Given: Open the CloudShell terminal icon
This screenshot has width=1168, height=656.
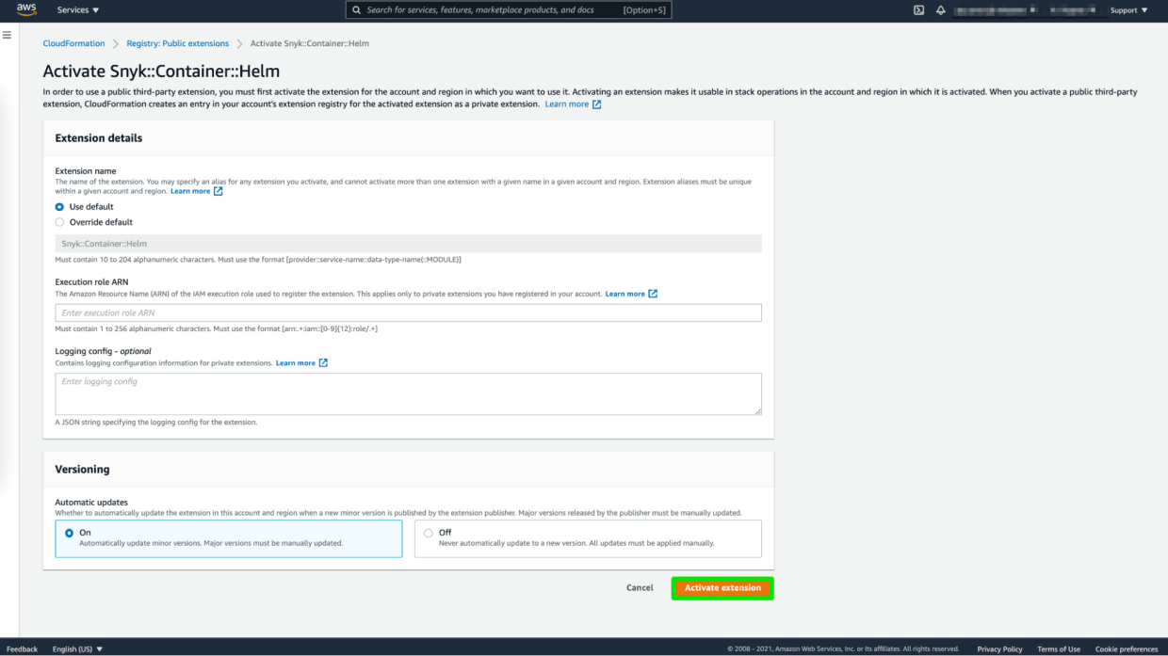Looking at the screenshot, I should pyautogui.click(x=918, y=10).
